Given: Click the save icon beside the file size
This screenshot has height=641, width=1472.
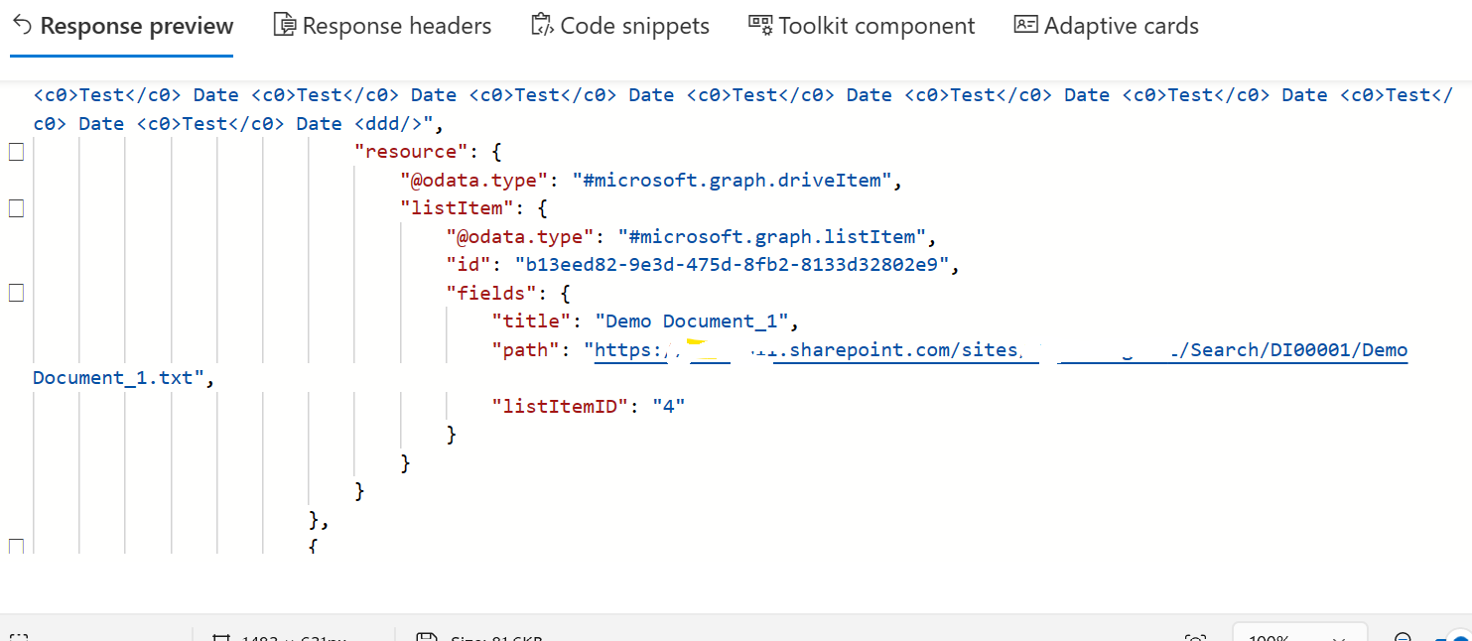Looking at the screenshot, I should [x=427, y=638].
